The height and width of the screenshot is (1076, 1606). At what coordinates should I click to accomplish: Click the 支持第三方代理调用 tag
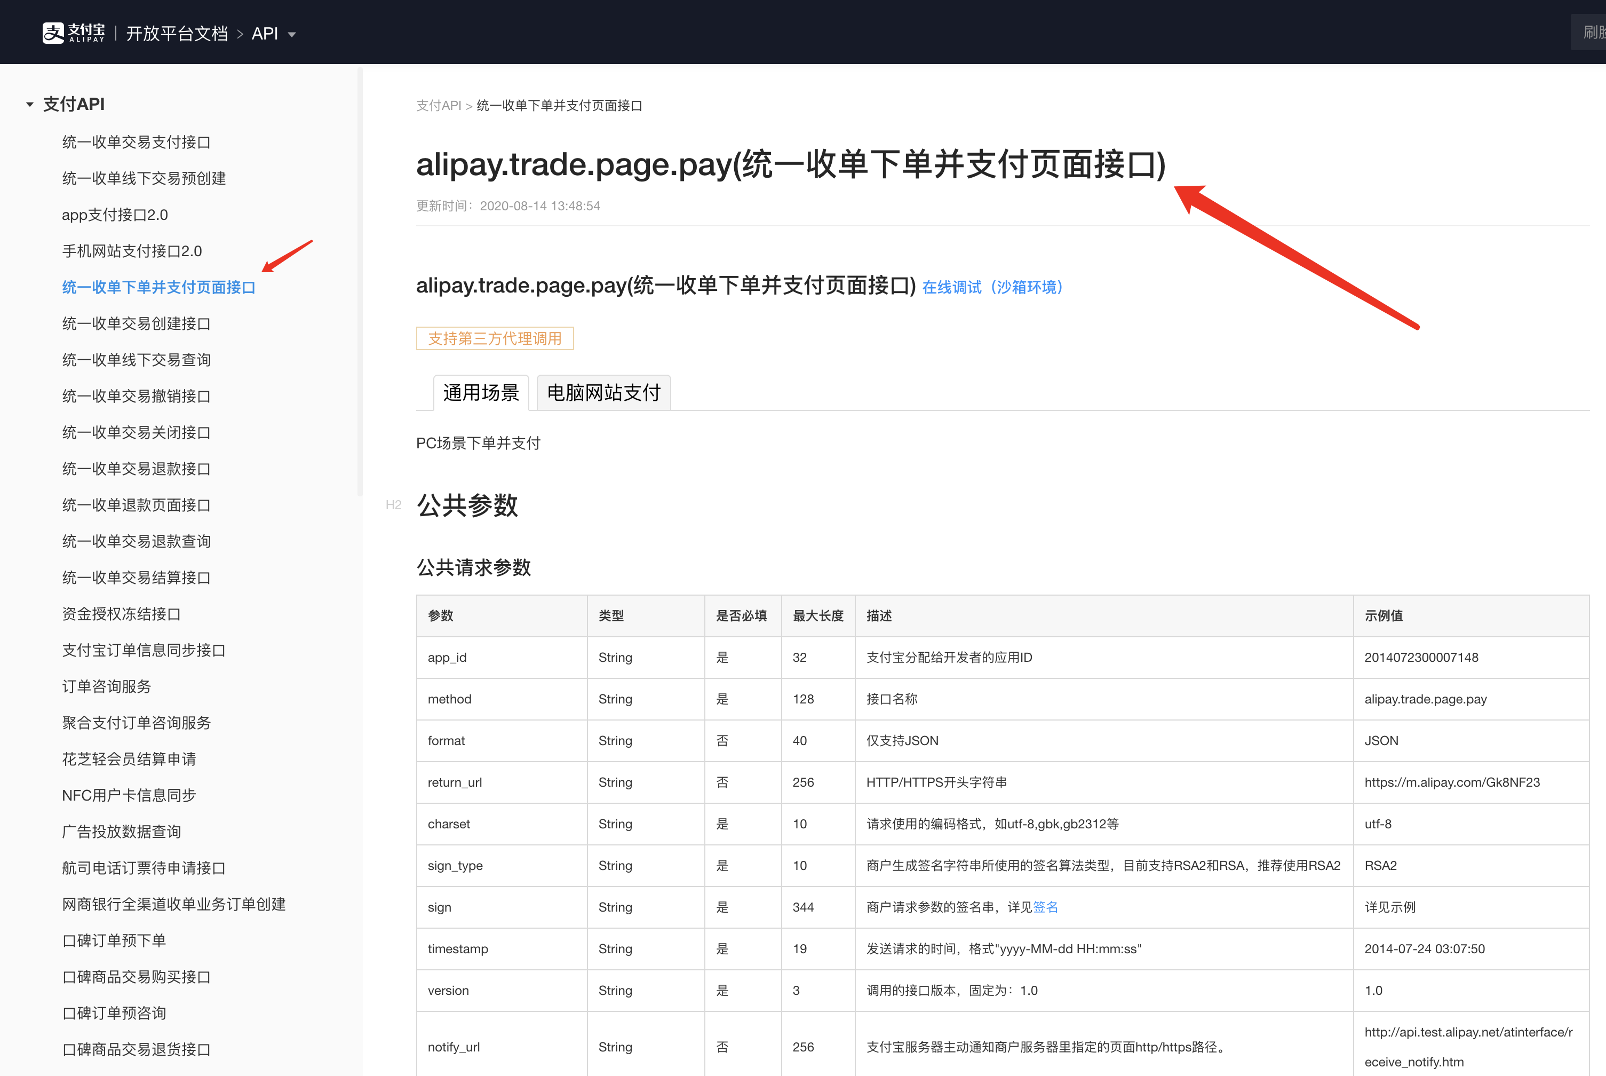coord(494,338)
